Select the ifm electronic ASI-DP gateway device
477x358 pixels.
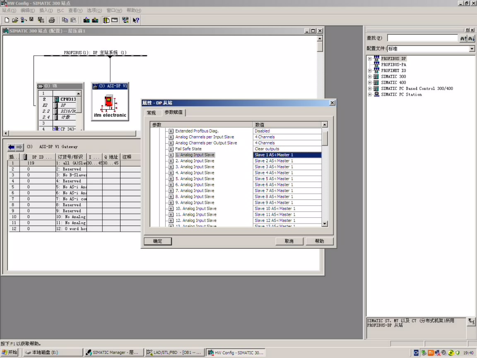[110, 101]
